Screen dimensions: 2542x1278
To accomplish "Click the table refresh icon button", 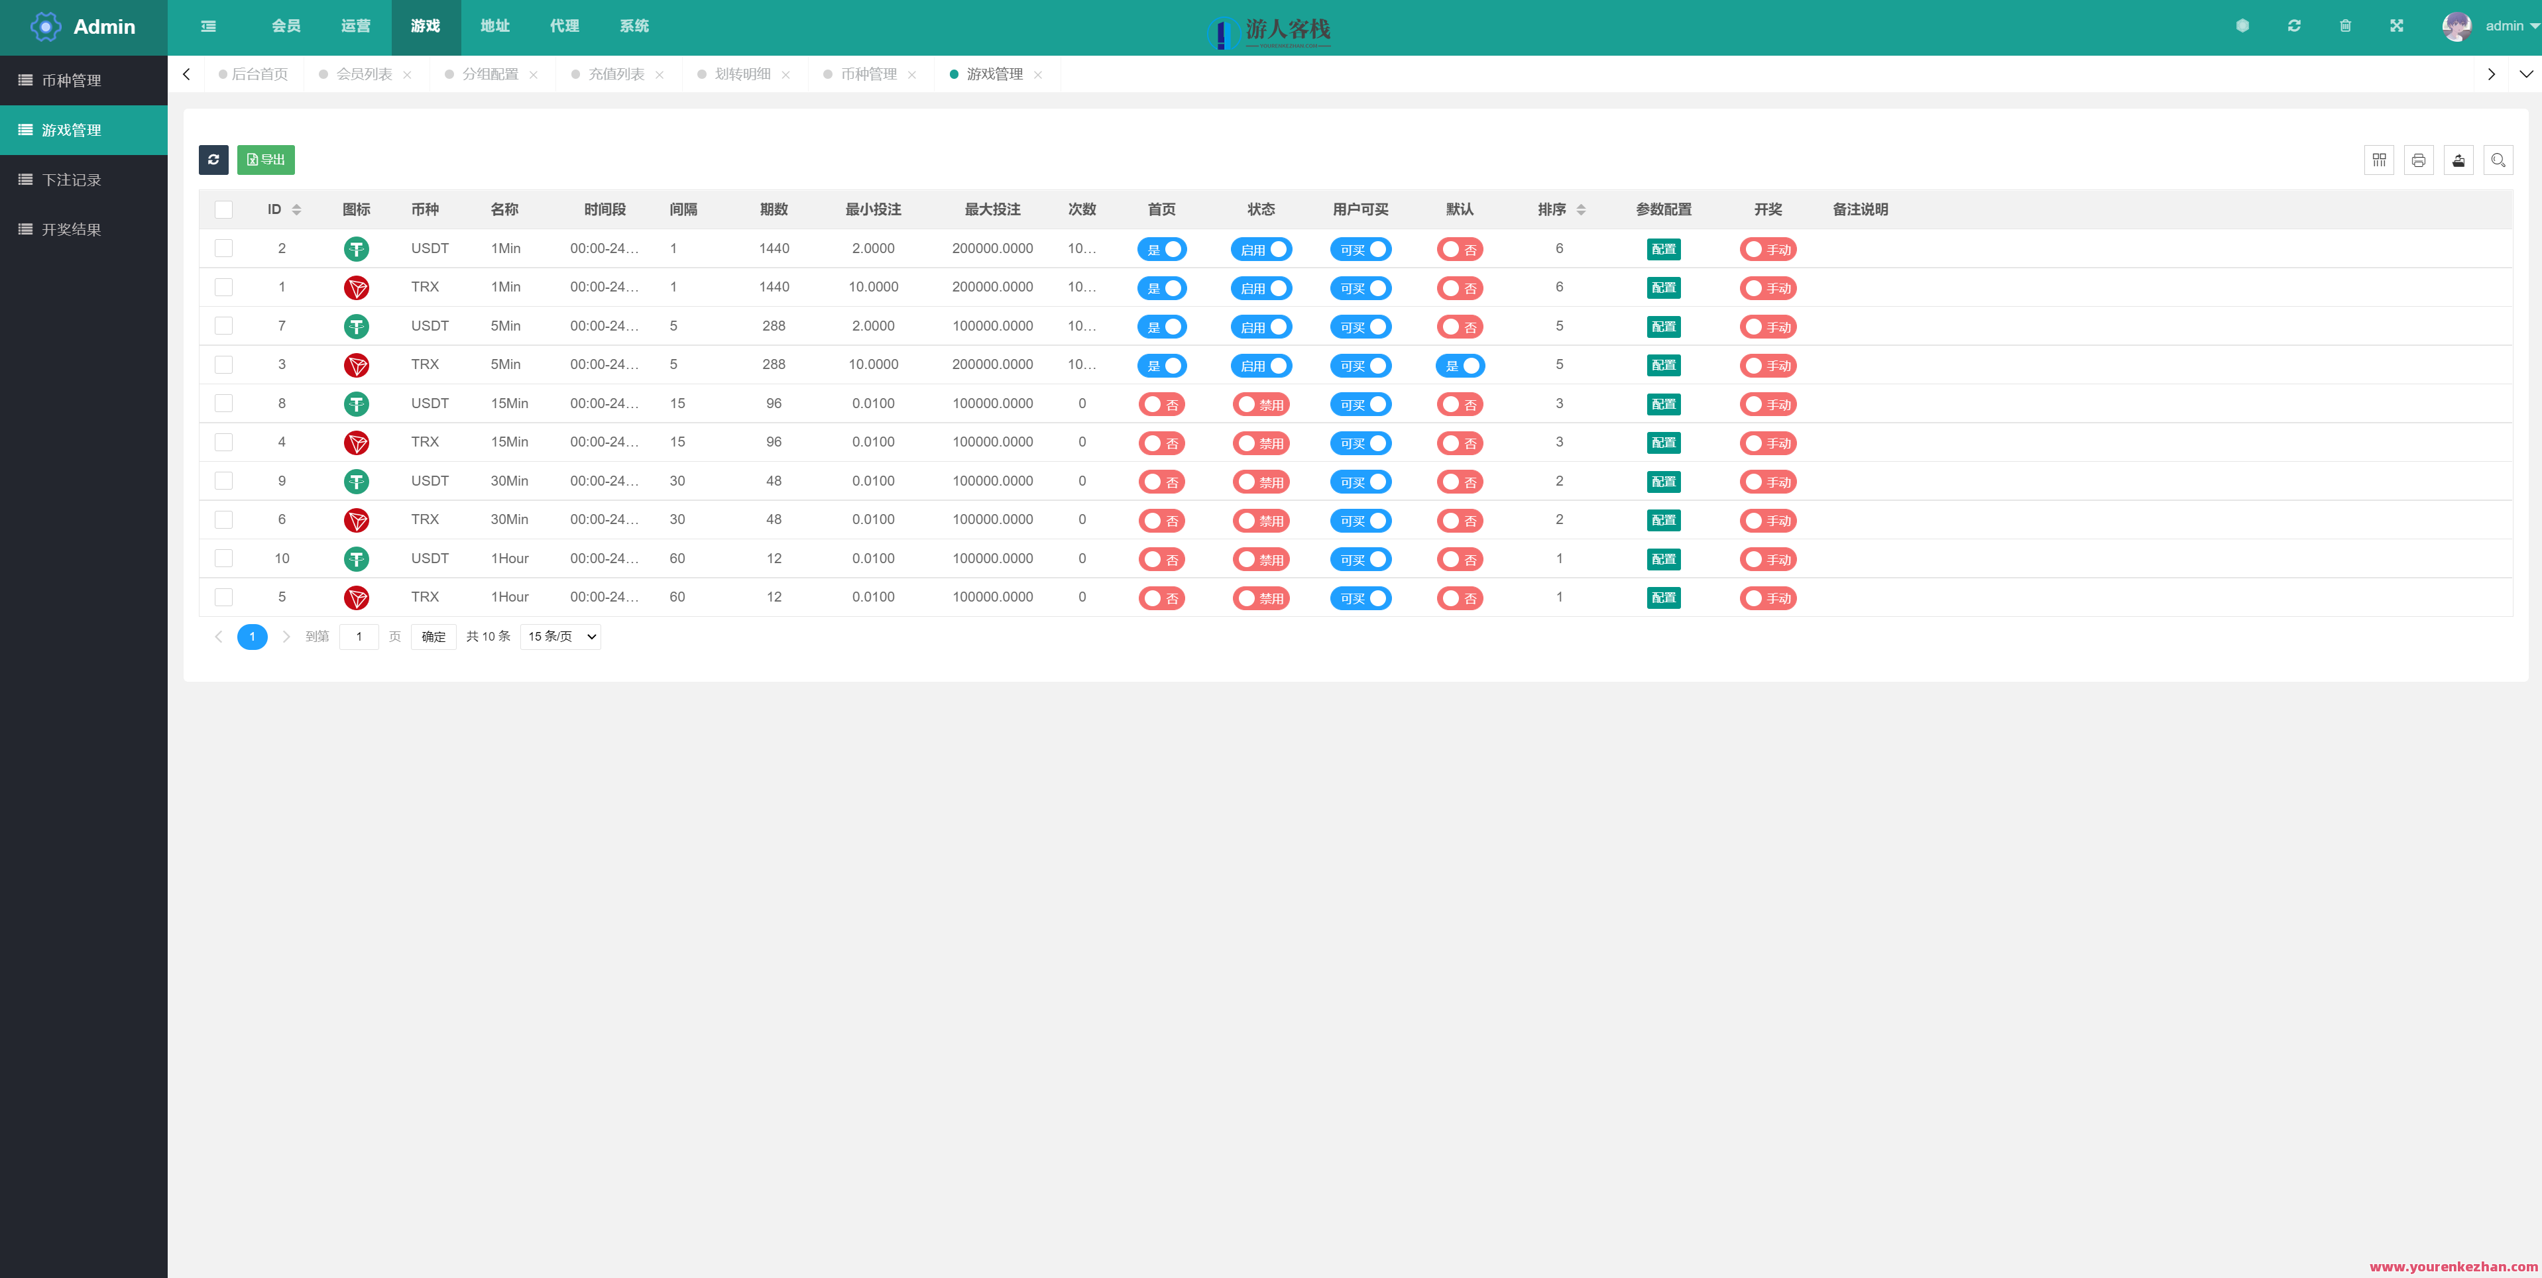I will tap(213, 160).
